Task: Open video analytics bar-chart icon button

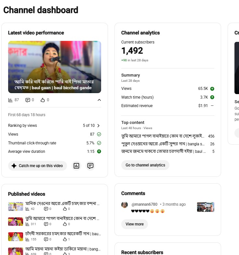Action: coord(76,166)
